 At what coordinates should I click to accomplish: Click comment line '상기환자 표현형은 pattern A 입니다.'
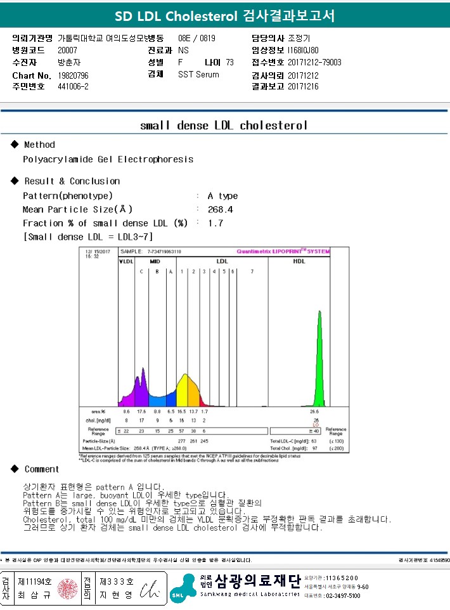93,487
